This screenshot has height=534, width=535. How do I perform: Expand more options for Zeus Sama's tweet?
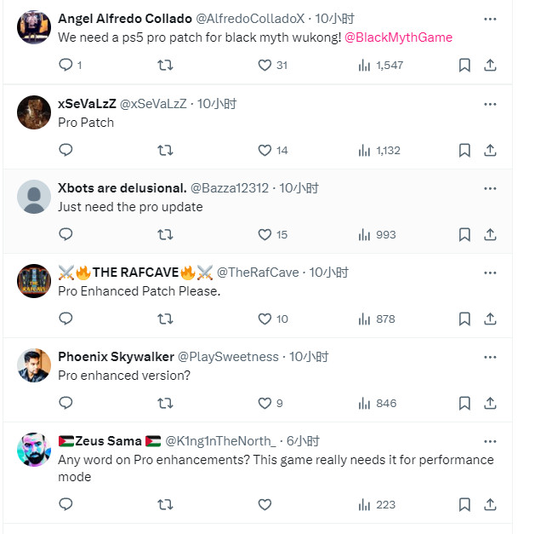pyautogui.click(x=490, y=441)
